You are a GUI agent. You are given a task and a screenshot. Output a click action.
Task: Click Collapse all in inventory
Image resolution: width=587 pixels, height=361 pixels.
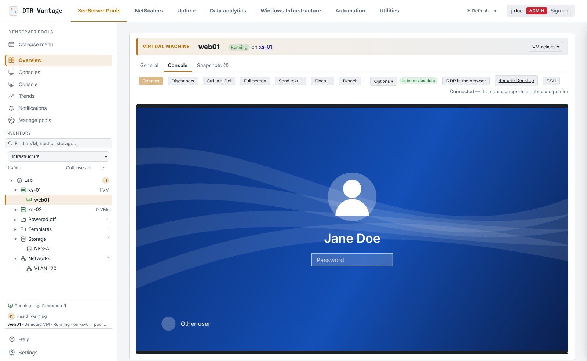[x=77, y=168]
